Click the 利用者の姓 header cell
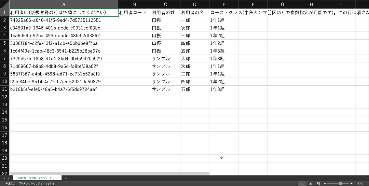 [165, 13]
